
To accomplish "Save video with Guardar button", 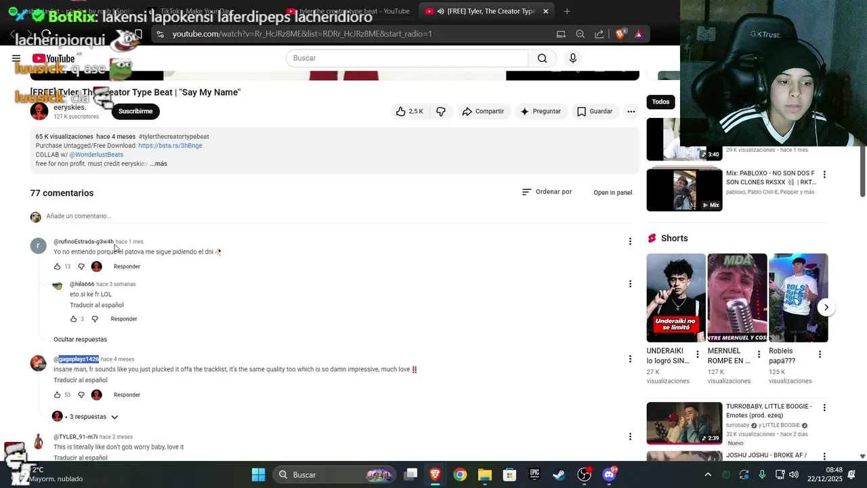I will 594,111.
